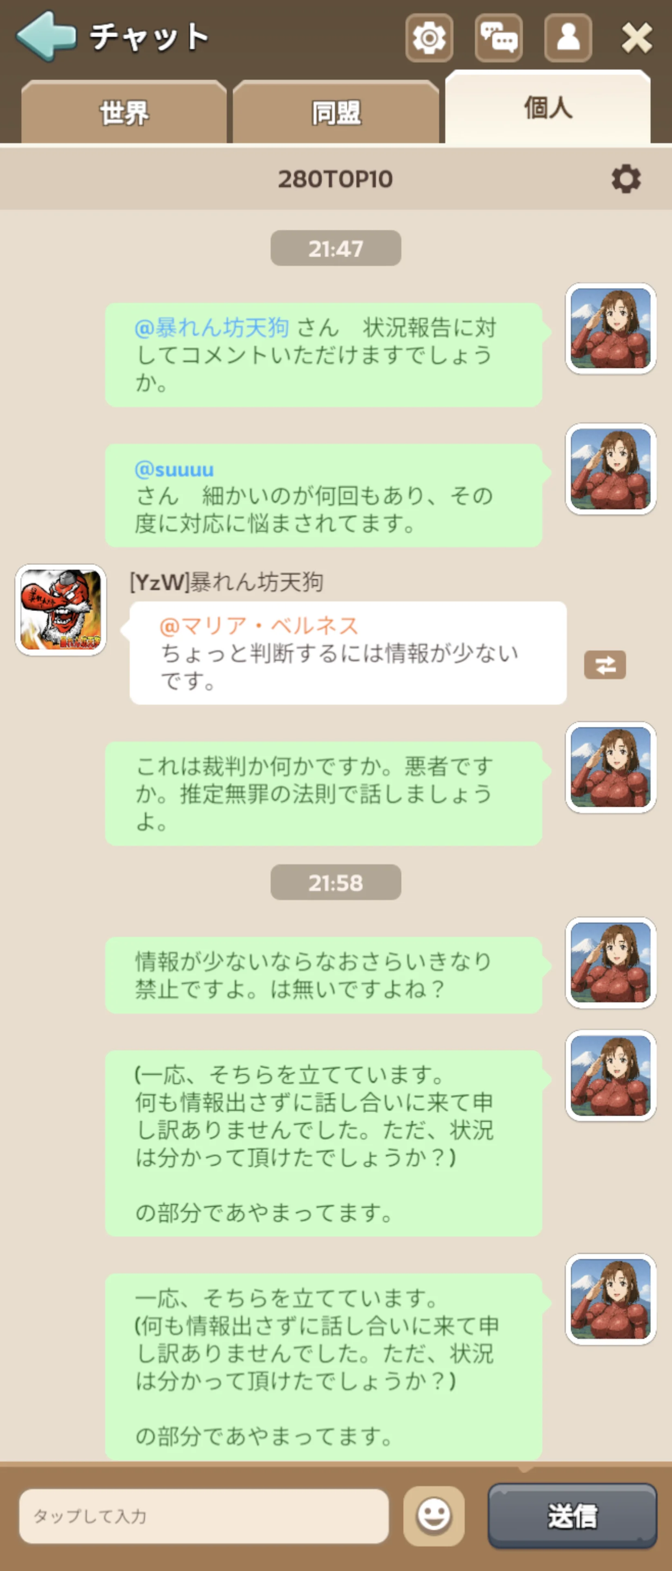The width and height of the screenshot is (672, 1571).
Task: Tap the @暴れん坊天狗 mention in first message
Action: 211,327
